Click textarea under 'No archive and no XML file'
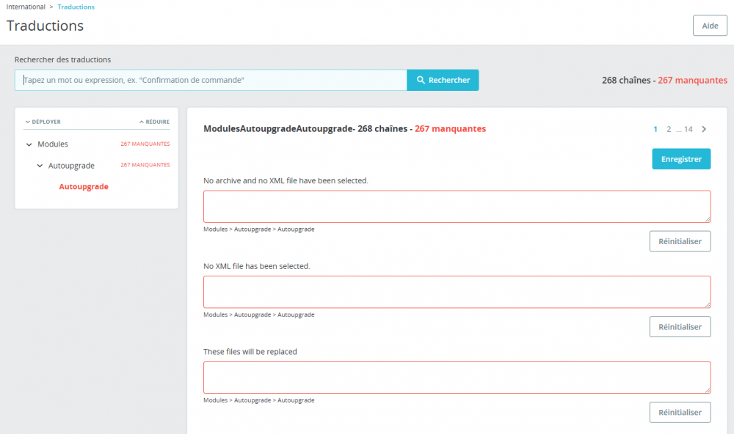This screenshot has width=734, height=434. tap(457, 206)
